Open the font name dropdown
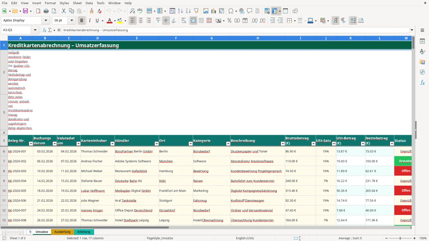The width and height of the screenshot is (429, 241). (46, 21)
